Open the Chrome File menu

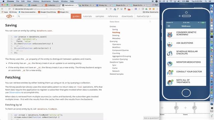click(18, 1)
